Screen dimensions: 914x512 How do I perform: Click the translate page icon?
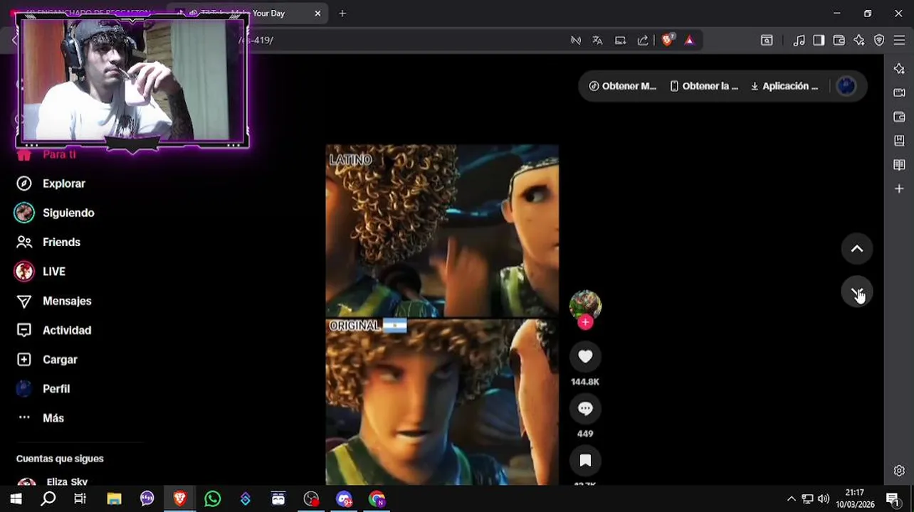tap(597, 41)
